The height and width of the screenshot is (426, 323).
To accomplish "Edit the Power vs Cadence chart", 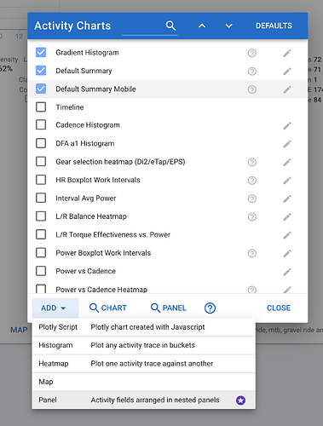I will (x=287, y=272).
